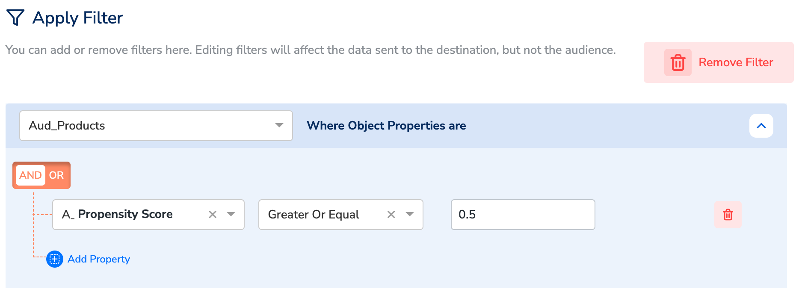Clear the A_Propensity Score selection
The image size is (799, 295).
coord(213,215)
